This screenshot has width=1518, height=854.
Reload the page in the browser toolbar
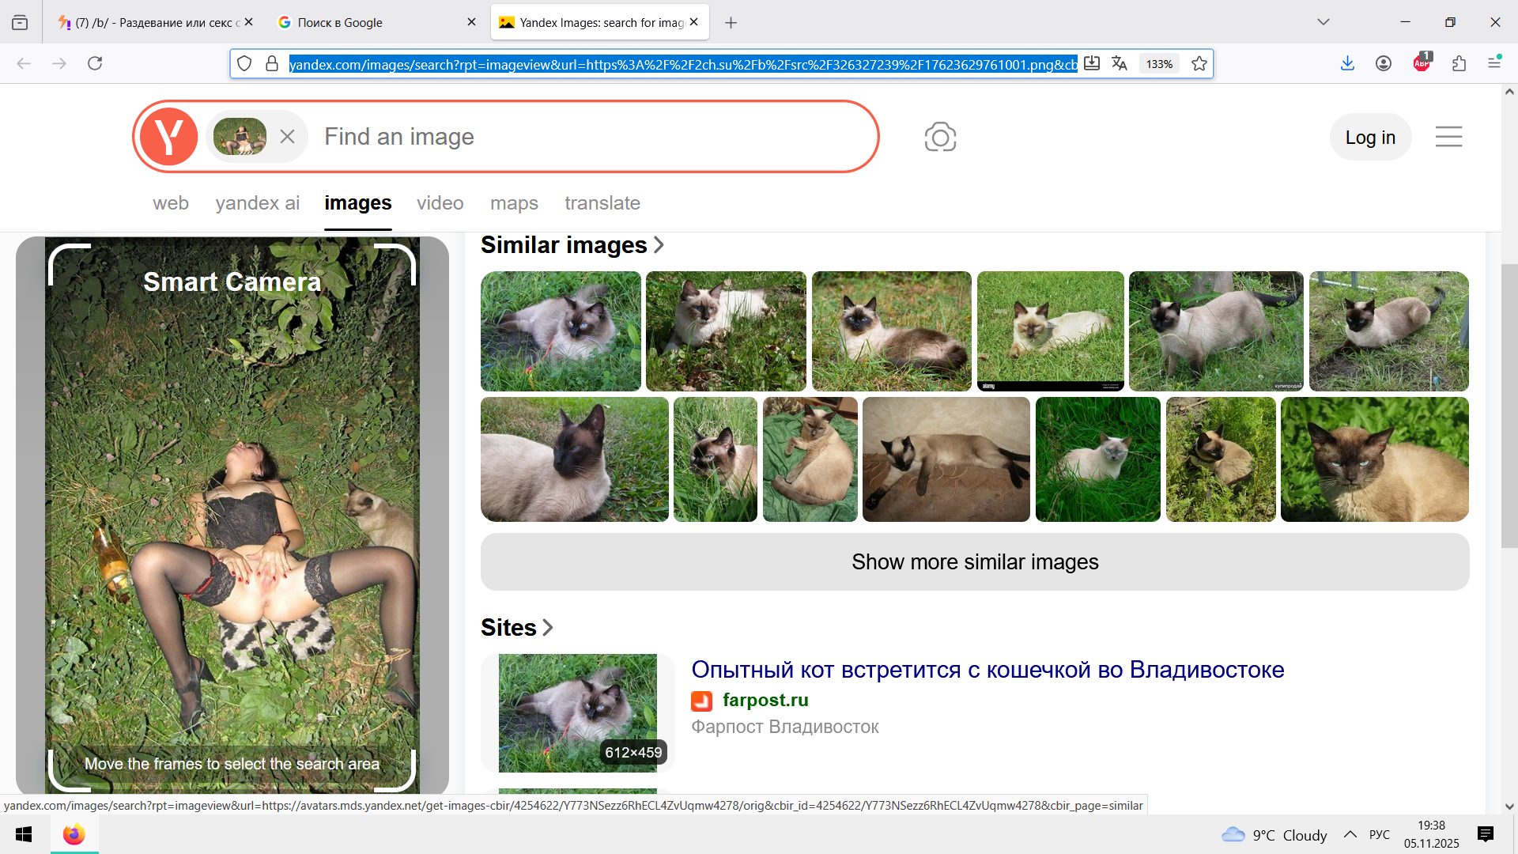(x=95, y=63)
